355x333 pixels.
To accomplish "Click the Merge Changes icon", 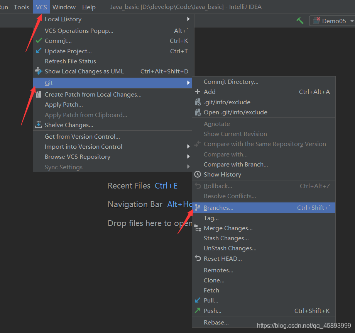I will [198, 228].
